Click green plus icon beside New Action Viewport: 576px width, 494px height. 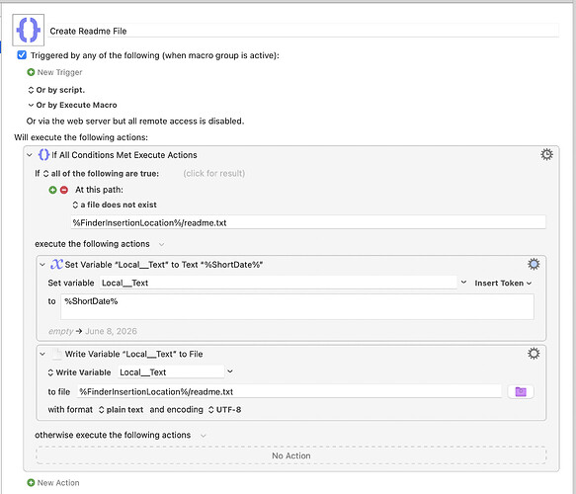31,482
